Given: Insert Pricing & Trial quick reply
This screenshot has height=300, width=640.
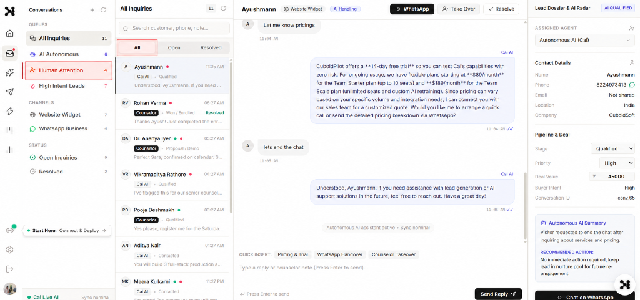Looking at the screenshot, I should pyautogui.click(x=292, y=254).
